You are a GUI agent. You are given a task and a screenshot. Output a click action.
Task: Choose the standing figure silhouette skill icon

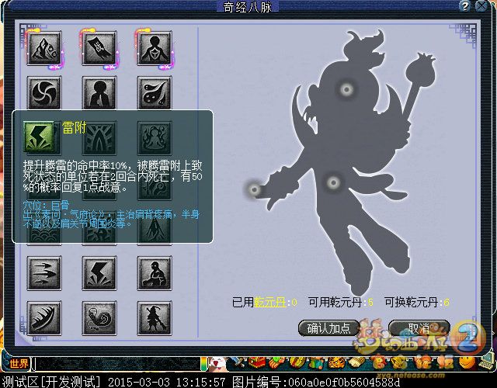[99, 92]
